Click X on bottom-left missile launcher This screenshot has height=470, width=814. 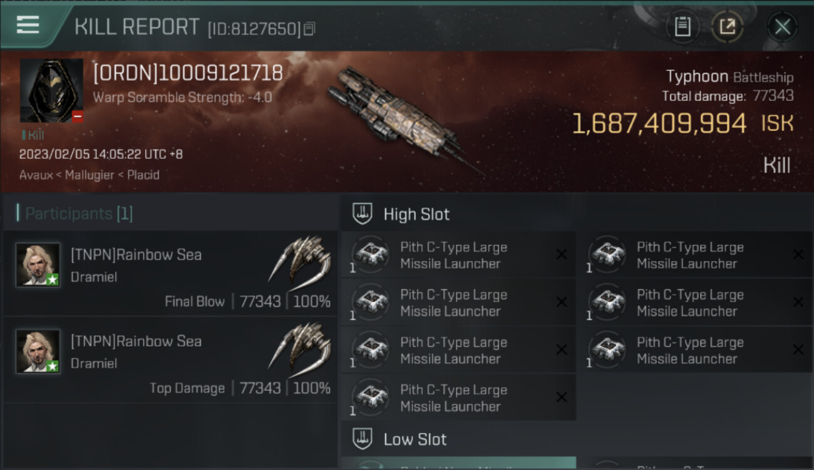pyautogui.click(x=562, y=397)
